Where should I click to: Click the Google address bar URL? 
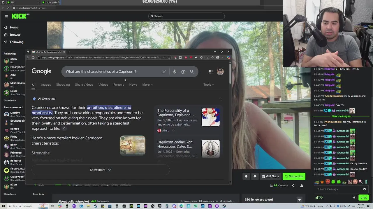point(101,57)
